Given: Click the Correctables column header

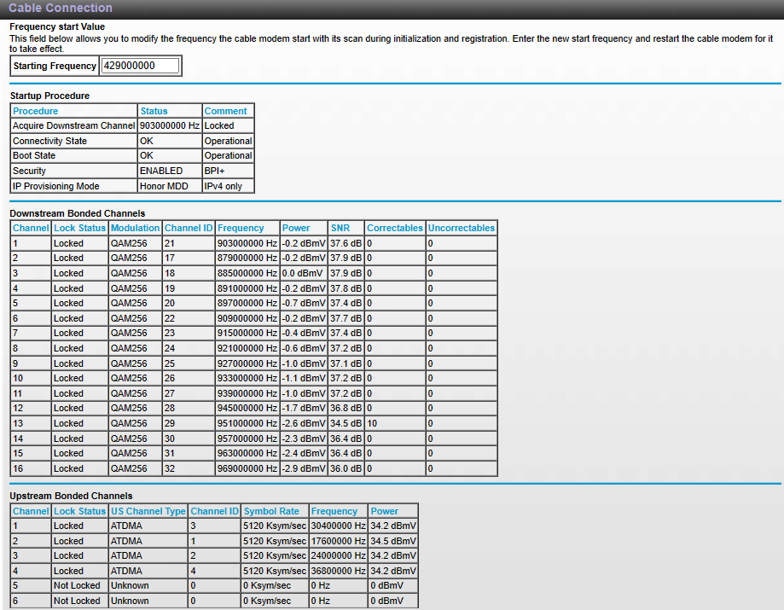Looking at the screenshot, I should pos(394,228).
